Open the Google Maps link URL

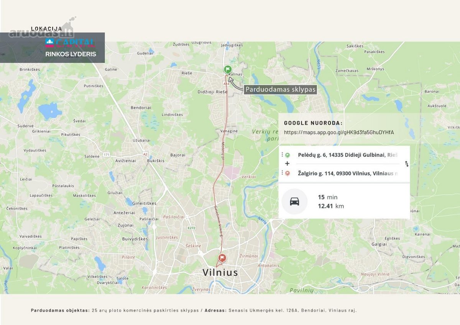click(x=339, y=132)
